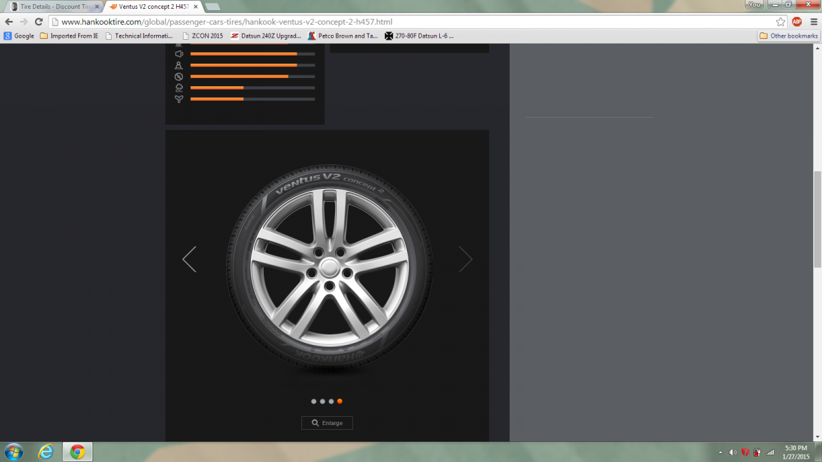Reload the page with the refresh icon
The height and width of the screenshot is (462, 822).
coord(38,22)
